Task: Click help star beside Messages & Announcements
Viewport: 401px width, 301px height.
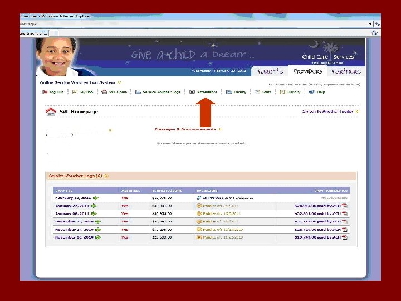Action: (x=220, y=129)
